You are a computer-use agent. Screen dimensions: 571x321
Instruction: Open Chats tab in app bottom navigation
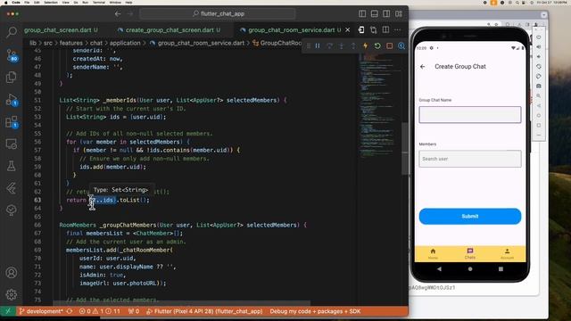[x=470, y=253]
